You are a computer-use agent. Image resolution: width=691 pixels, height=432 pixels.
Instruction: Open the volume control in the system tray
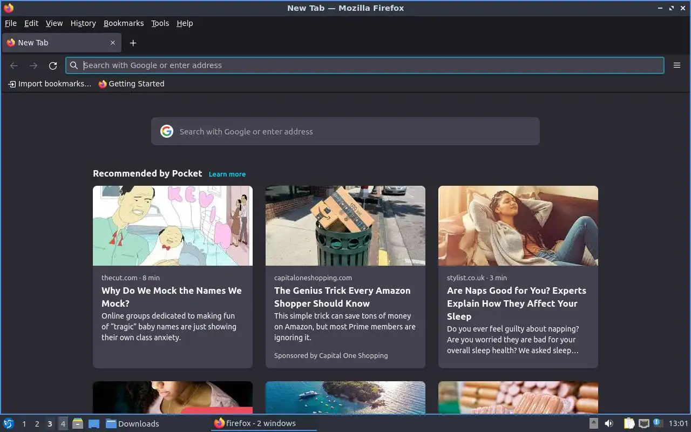[x=609, y=423]
